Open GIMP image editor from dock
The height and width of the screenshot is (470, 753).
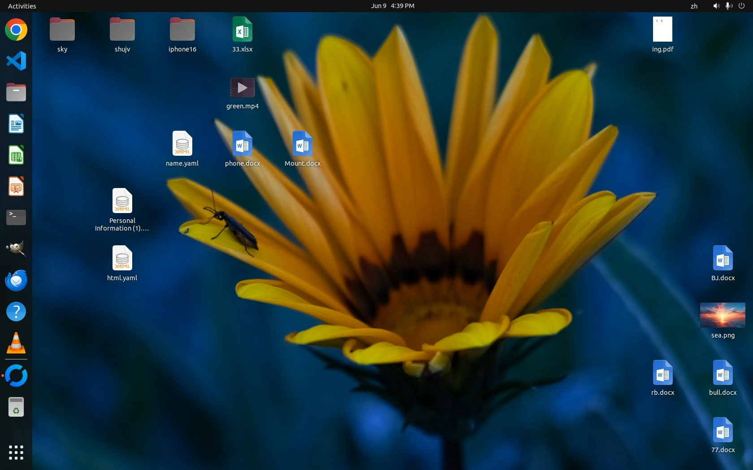(x=16, y=248)
